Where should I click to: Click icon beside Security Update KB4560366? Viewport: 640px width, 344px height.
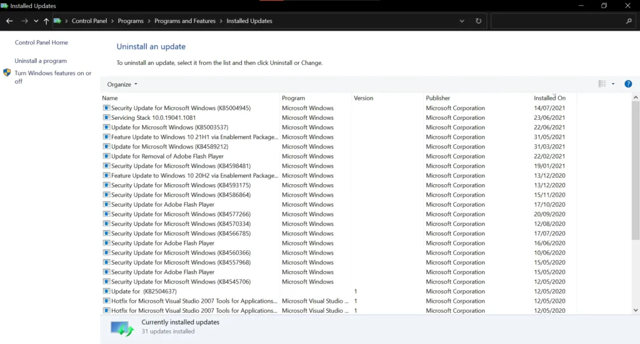coord(106,253)
